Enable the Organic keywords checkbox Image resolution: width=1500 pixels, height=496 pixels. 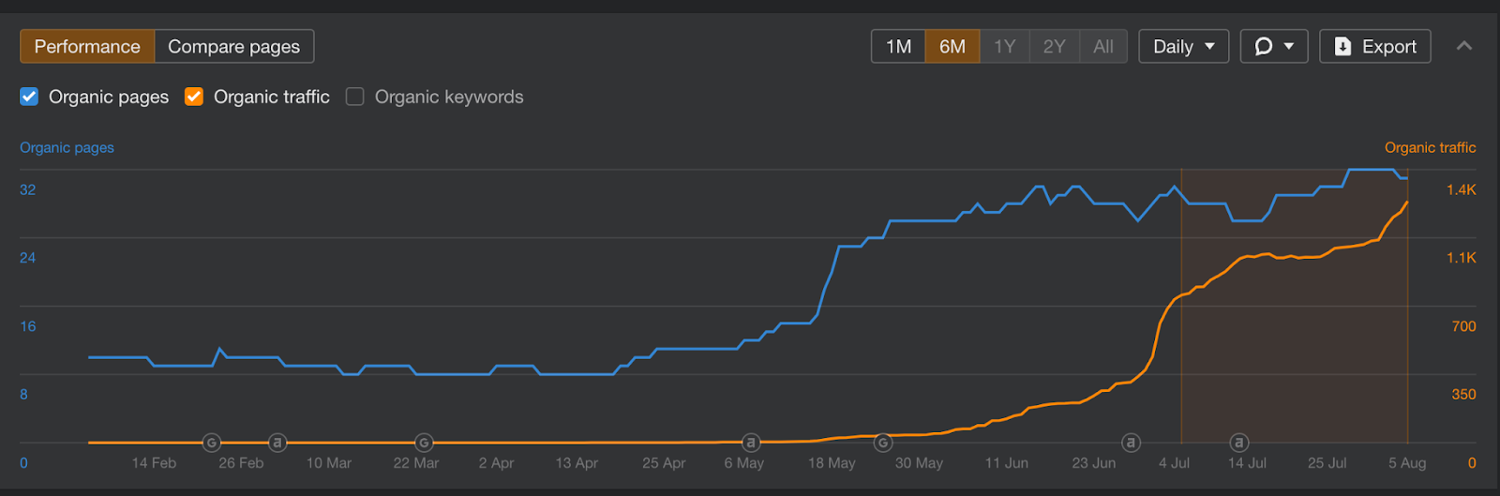click(x=354, y=97)
